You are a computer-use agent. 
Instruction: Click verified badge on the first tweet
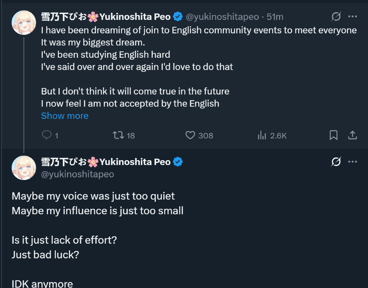178,17
